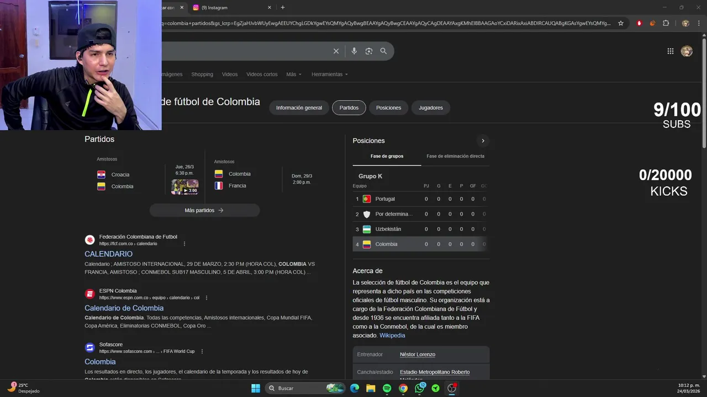Open the Sofascore Colombia result link

point(100,362)
